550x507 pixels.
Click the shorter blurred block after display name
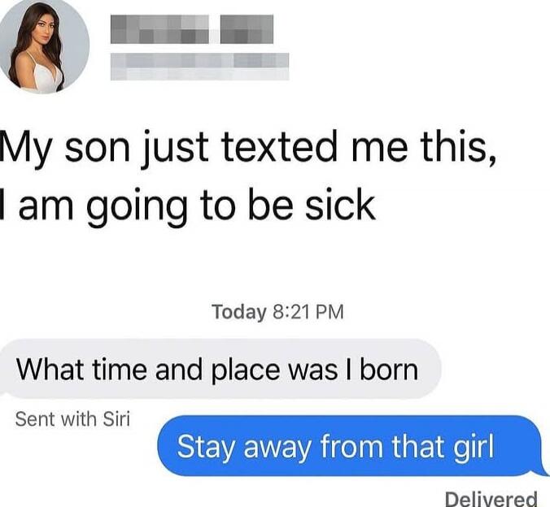(x=247, y=29)
